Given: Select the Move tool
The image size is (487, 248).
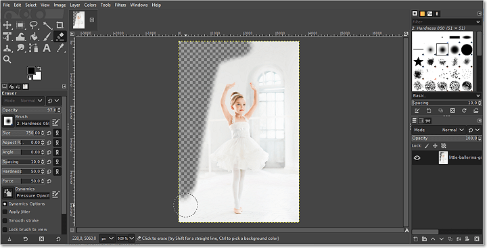Looking at the screenshot, I should pos(7,25).
